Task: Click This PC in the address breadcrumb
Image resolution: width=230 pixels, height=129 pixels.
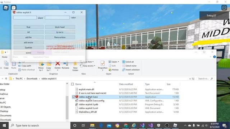Action: coord(19,79)
